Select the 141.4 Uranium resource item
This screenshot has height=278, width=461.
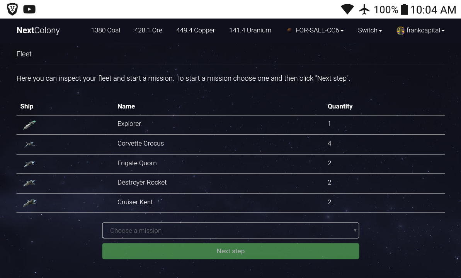(x=250, y=30)
